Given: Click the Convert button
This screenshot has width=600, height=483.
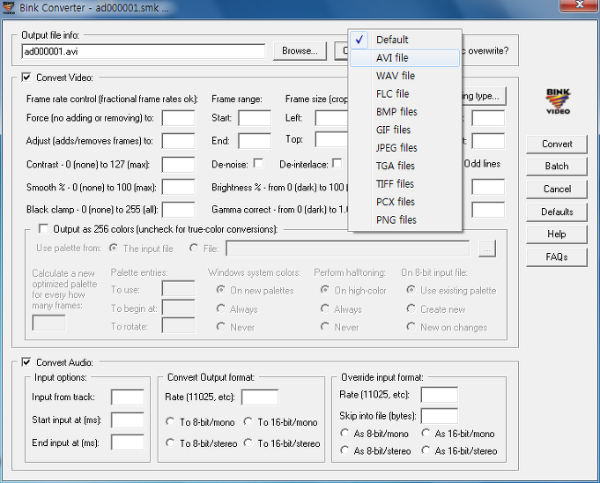Looking at the screenshot, I should click(x=557, y=145).
